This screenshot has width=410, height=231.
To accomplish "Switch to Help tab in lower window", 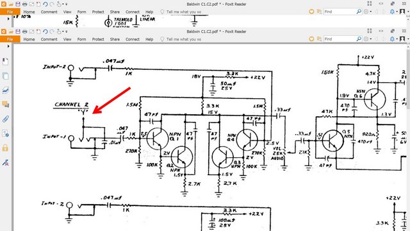I will pyautogui.click(x=149, y=39).
